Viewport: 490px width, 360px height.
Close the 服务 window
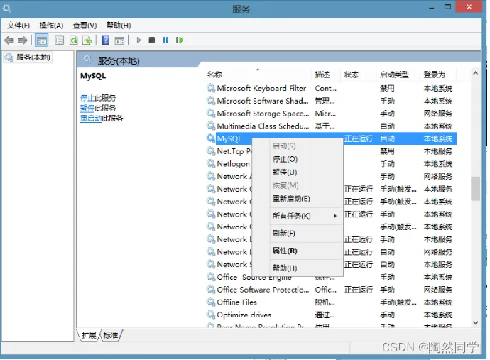coord(469,6)
